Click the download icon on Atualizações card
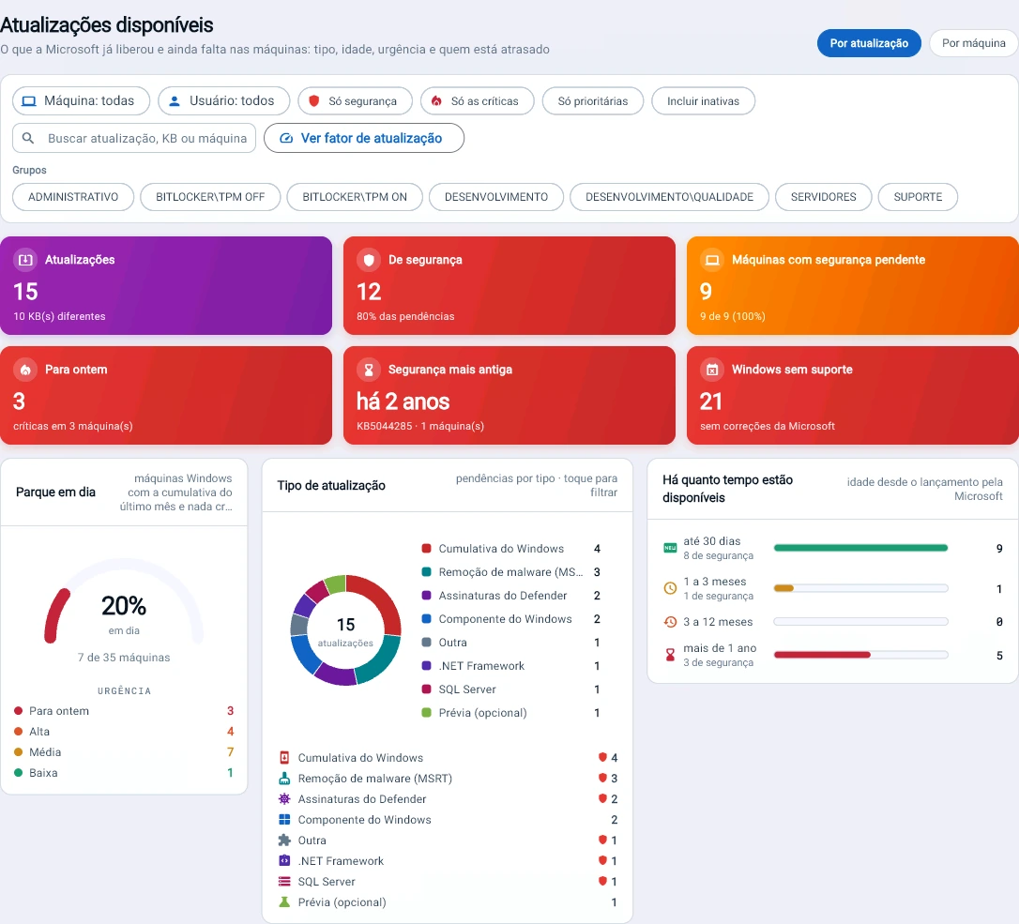The height and width of the screenshot is (924, 1019). pos(25,260)
